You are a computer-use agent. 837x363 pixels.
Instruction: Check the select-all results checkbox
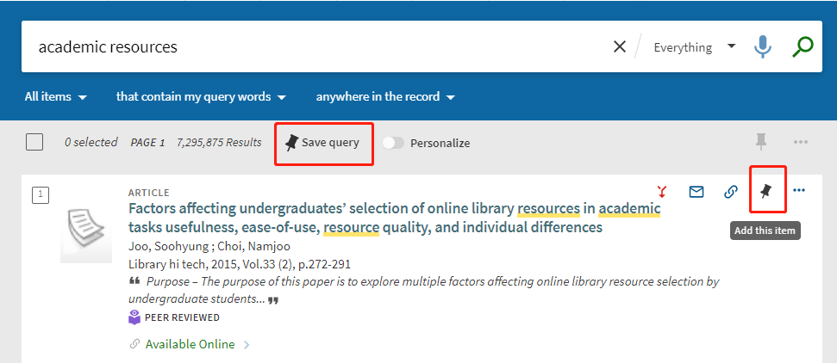(34, 143)
